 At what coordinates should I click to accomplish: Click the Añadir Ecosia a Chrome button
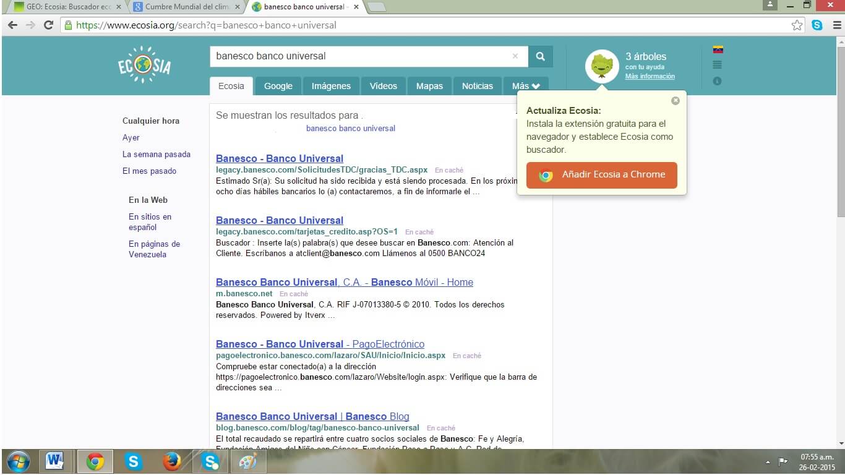(x=602, y=175)
